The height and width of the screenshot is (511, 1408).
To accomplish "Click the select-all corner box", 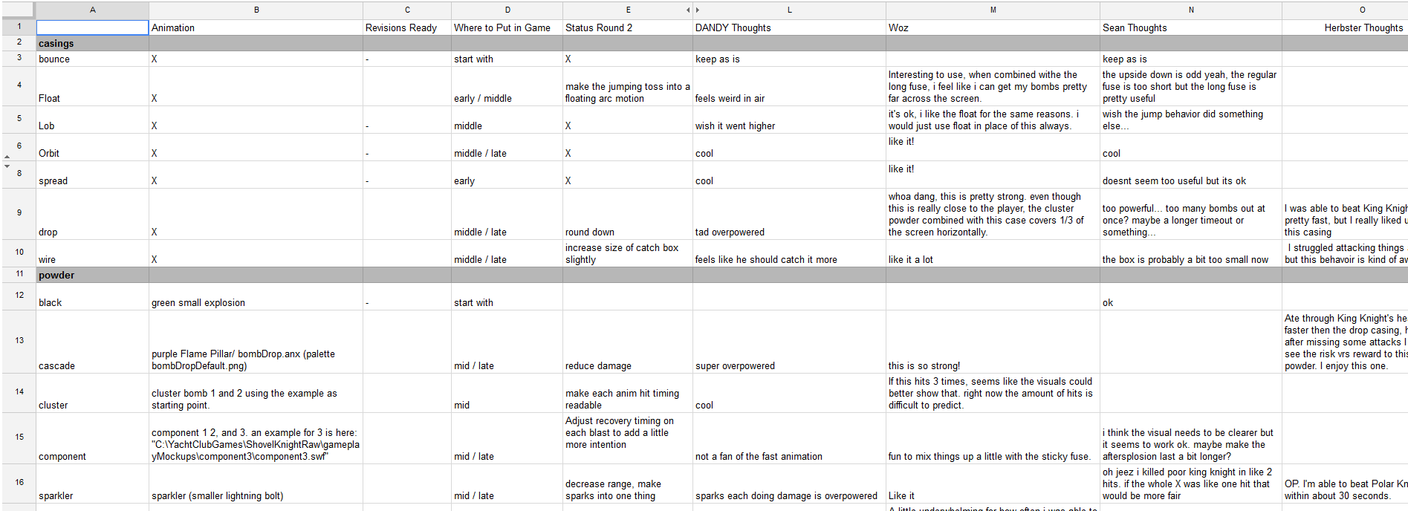I will point(18,10).
